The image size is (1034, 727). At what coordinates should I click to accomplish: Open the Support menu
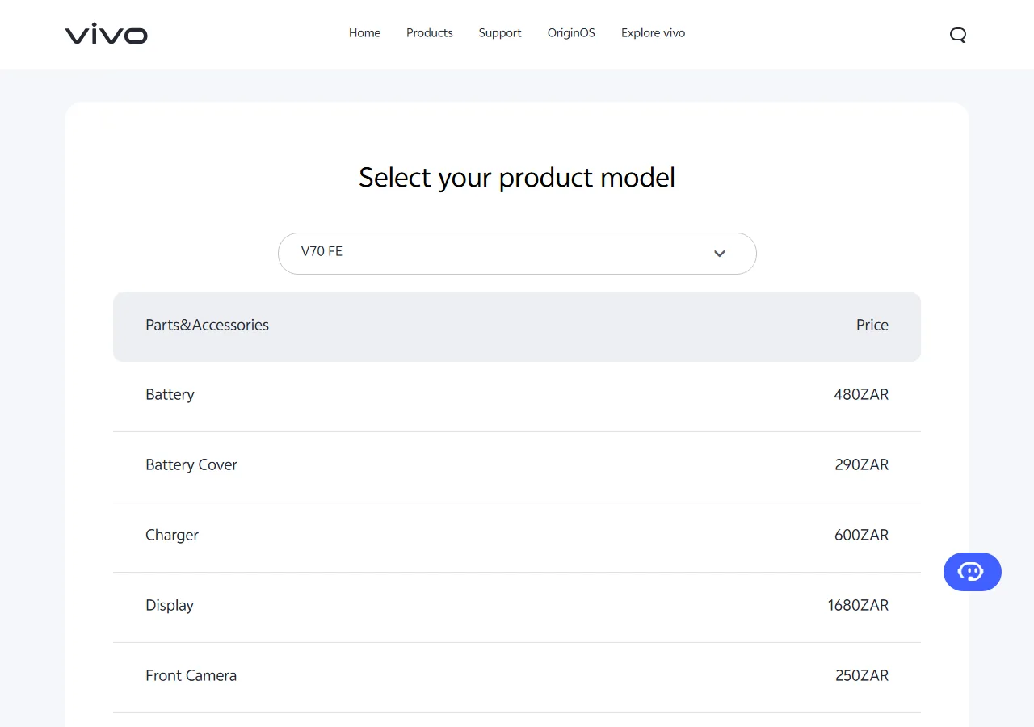click(500, 33)
